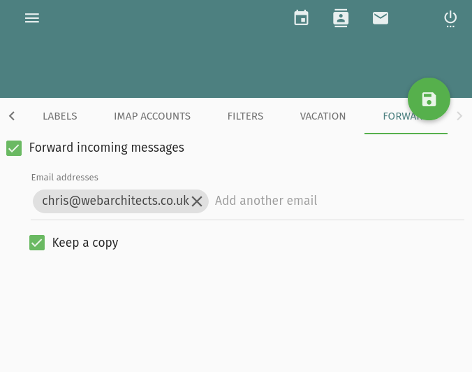
Task: Uncheck the Keep a copy checkbox
Action: [37, 243]
